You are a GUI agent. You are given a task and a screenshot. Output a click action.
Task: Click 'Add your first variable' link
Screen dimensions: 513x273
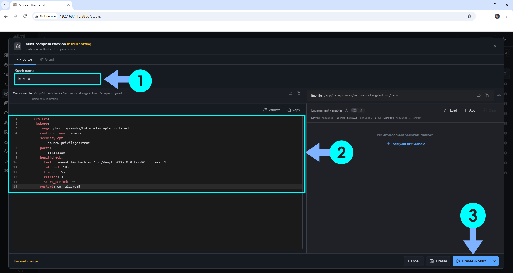point(406,144)
